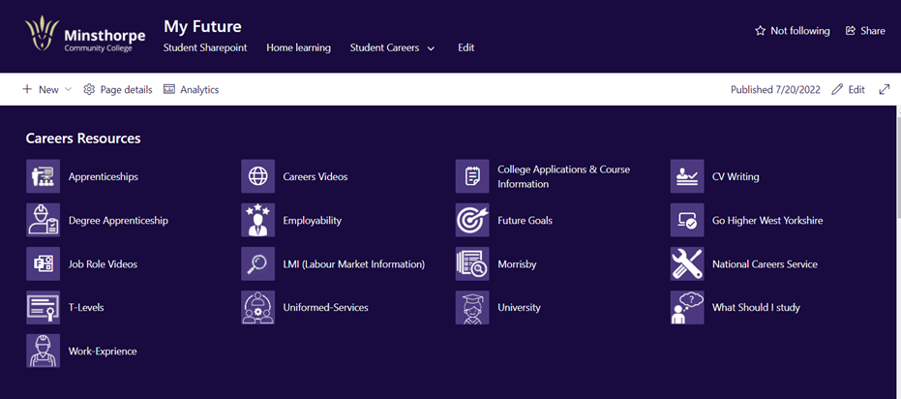The image size is (901, 399).
Task: Click the T-Levels certificate icon
Action: pos(44,308)
